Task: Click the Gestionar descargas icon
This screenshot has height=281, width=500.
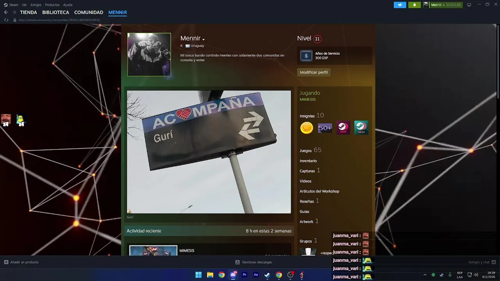Action: (237, 262)
